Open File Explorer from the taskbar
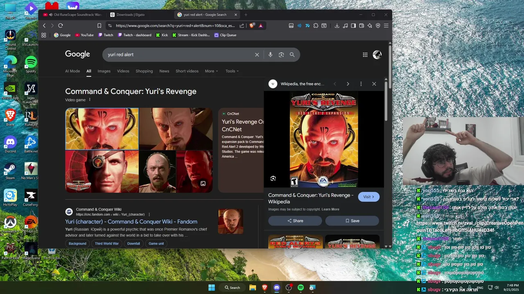Viewport: 524px width, 294px height. 253,287
